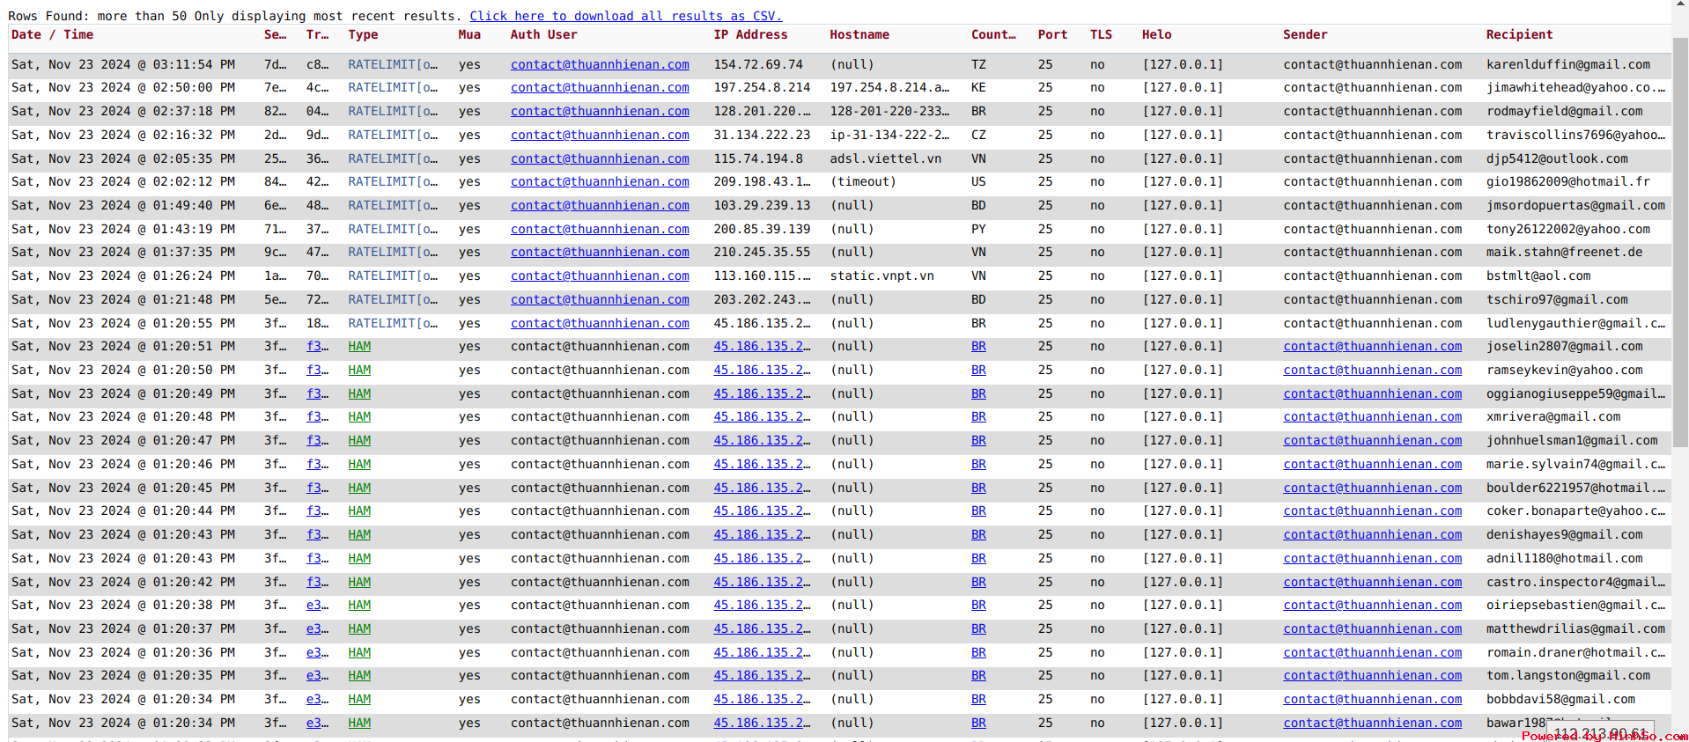Select recipient ramseykevin@yahoo.com
This screenshot has width=1689, height=742.
click(x=1565, y=371)
